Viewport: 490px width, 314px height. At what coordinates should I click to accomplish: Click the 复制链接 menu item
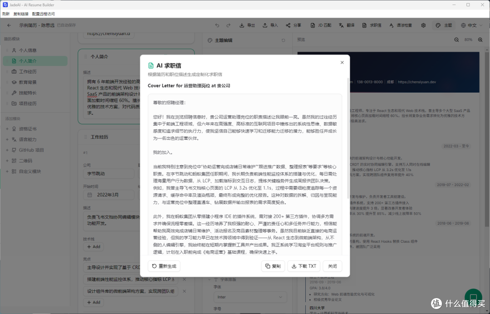[x=20, y=14]
